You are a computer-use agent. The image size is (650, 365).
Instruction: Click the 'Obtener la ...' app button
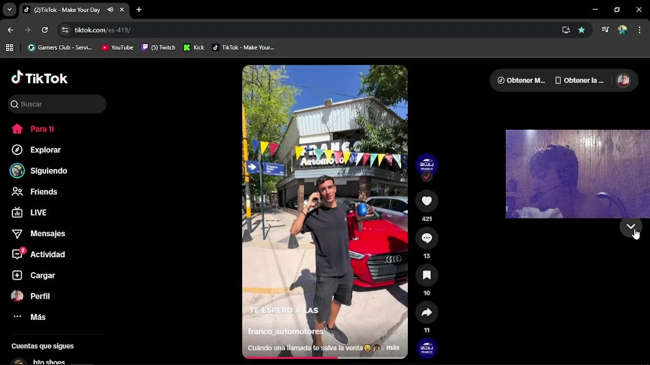tap(579, 80)
